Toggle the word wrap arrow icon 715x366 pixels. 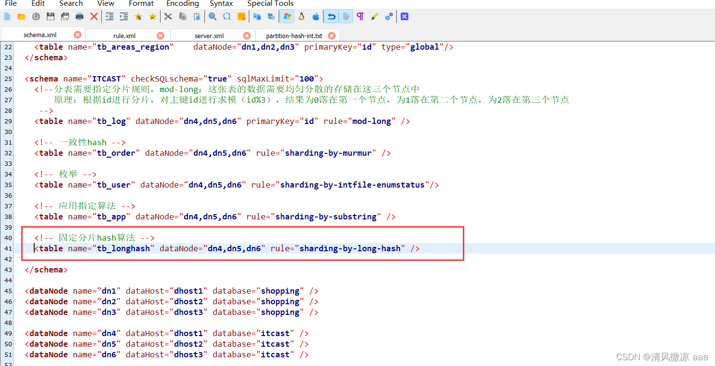331,17
